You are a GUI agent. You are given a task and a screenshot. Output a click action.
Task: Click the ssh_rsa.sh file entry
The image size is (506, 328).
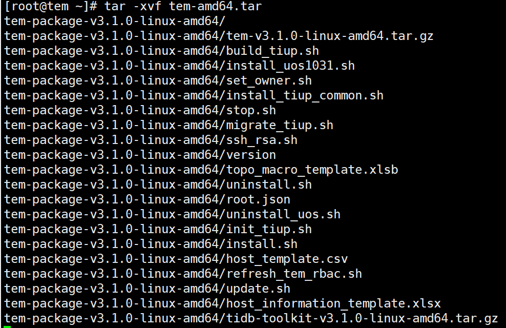(151, 140)
